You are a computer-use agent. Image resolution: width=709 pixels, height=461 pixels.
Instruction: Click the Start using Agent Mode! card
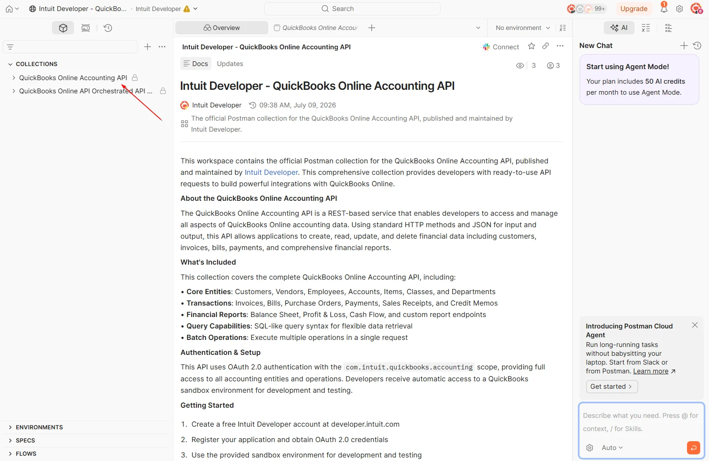639,79
